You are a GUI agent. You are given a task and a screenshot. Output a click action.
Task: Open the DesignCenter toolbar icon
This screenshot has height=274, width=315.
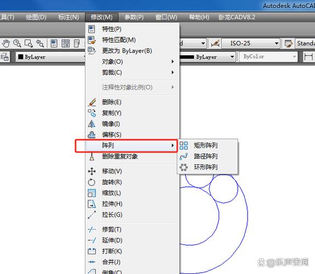pos(66,43)
